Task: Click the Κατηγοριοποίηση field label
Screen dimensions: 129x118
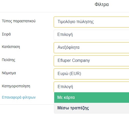Action: point(16,86)
